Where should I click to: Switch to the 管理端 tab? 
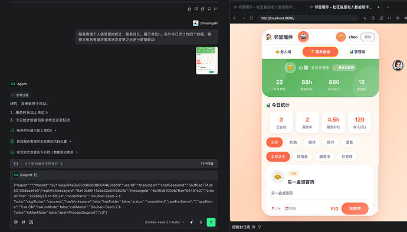click(x=357, y=52)
